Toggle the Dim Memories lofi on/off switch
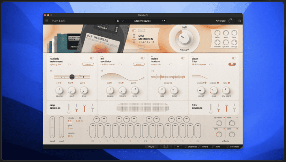 [x=134, y=31]
